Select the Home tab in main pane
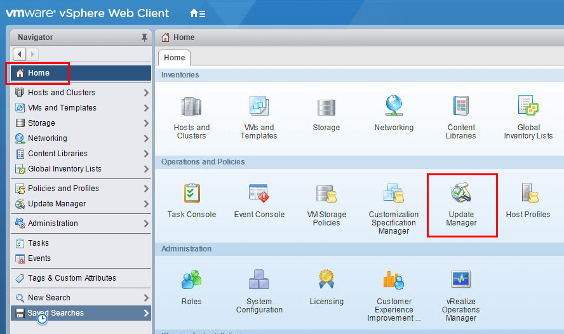The height and width of the screenshot is (334, 564). click(175, 58)
